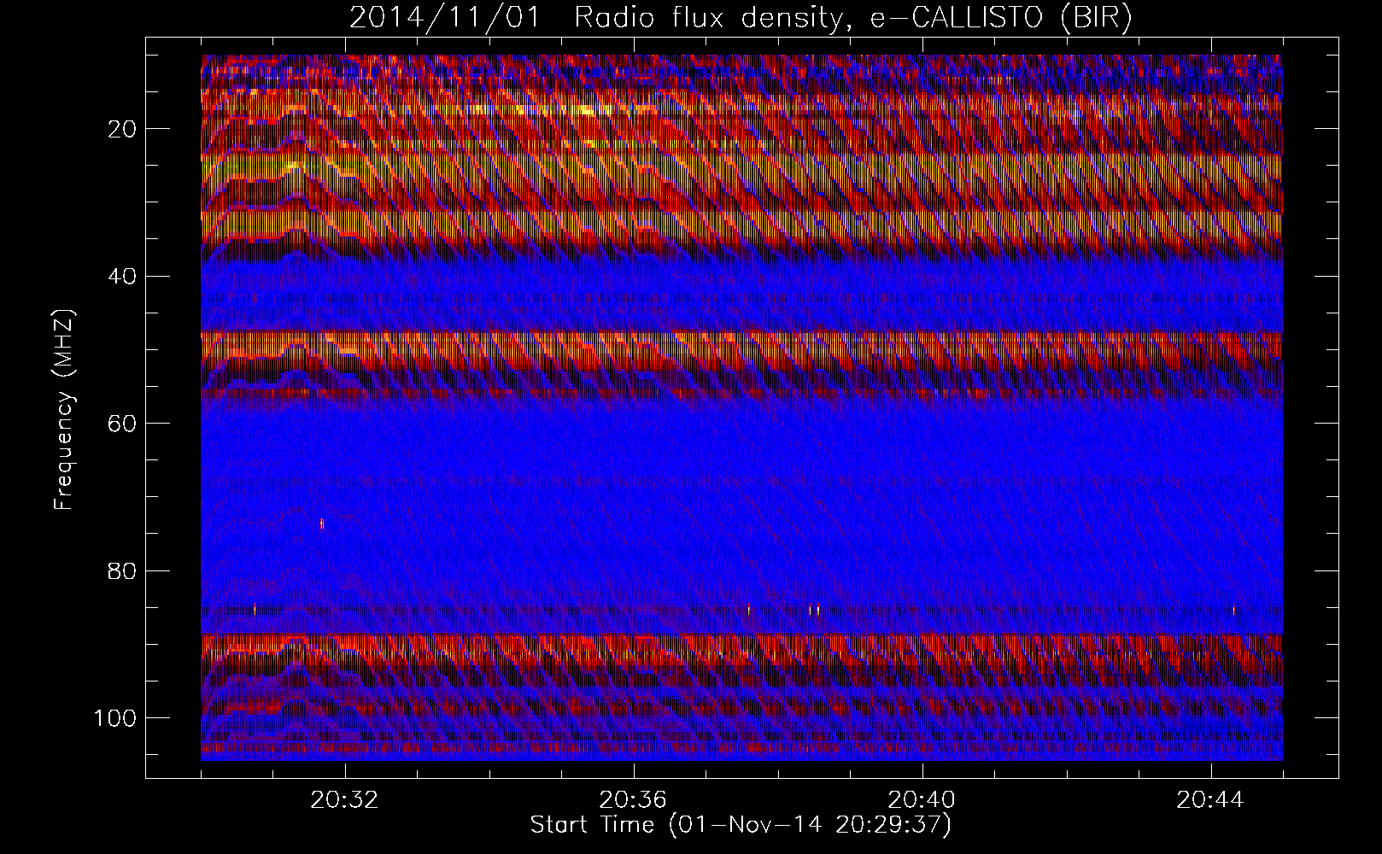
Task: Click the 'Start Time (01-Nov-14 20:29:37)' label
Action: (741, 825)
